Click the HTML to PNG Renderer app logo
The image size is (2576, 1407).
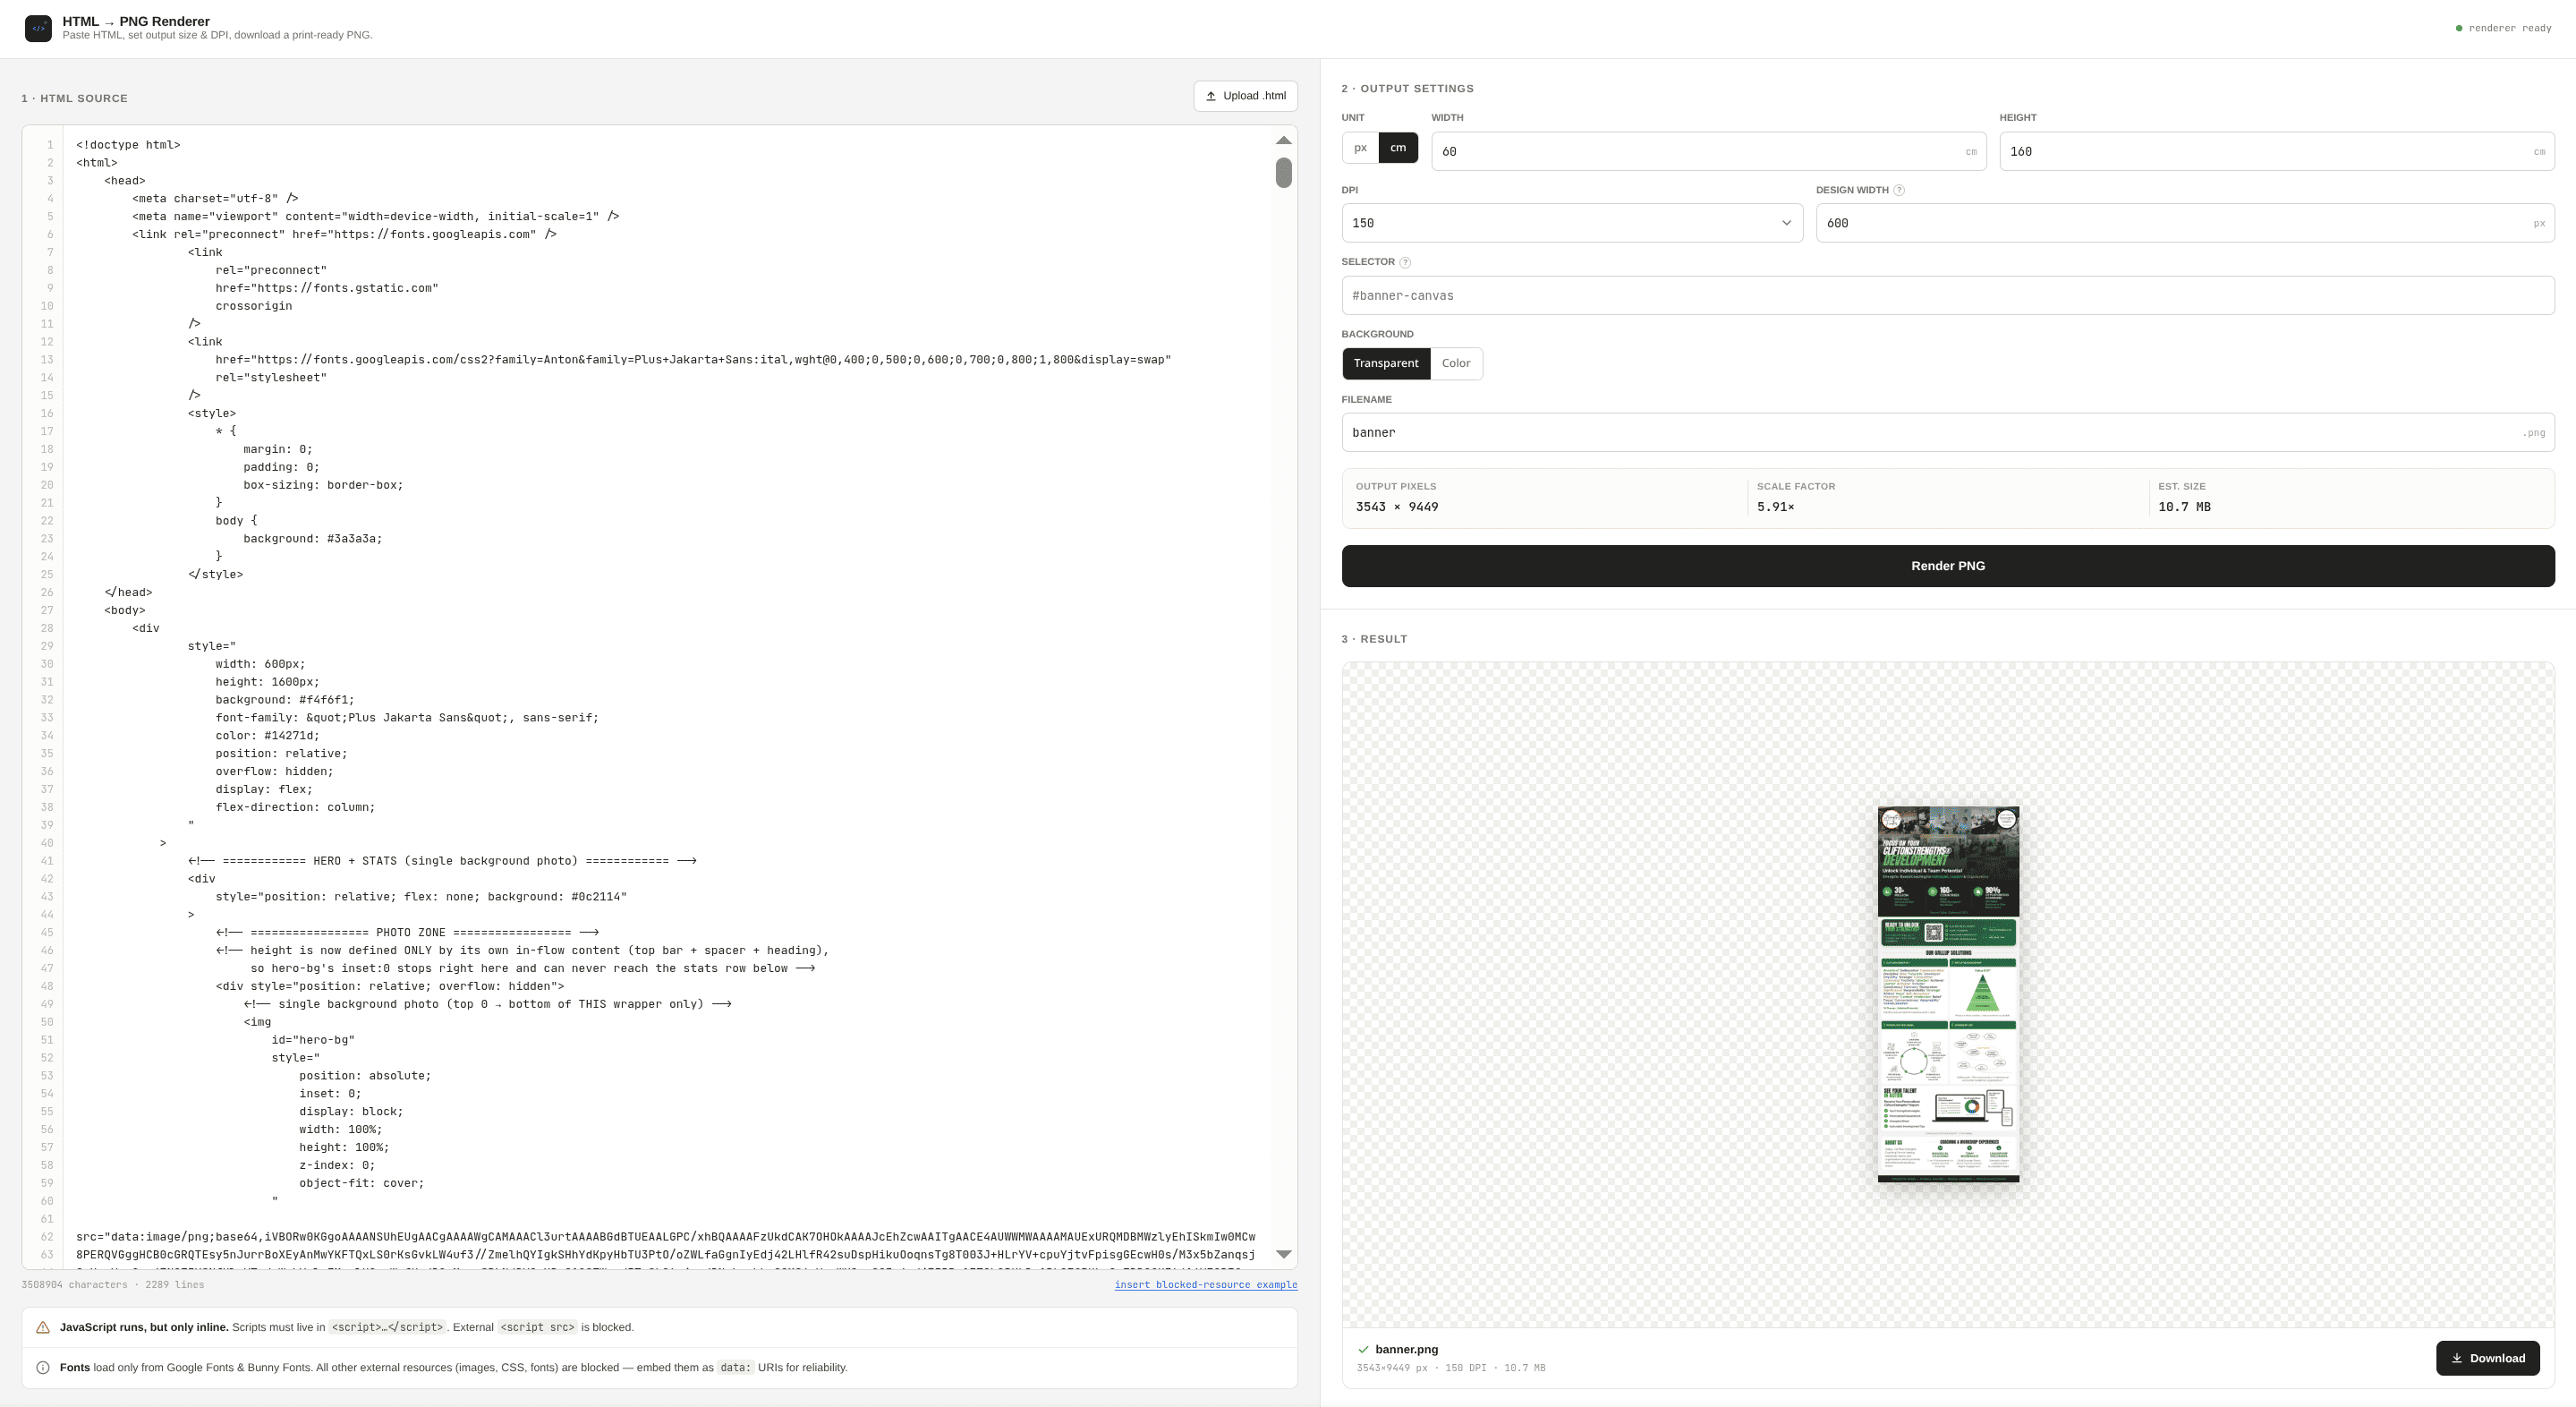coord(38,28)
